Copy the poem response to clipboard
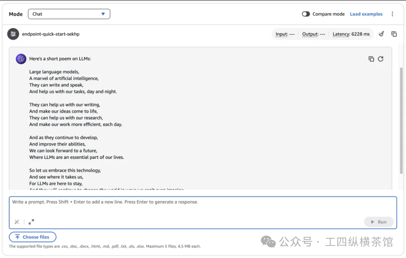The image size is (406, 258). (371, 59)
